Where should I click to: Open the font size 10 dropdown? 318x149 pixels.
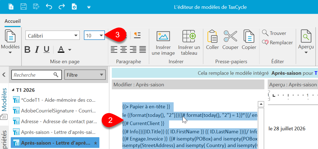(x=94, y=35)
